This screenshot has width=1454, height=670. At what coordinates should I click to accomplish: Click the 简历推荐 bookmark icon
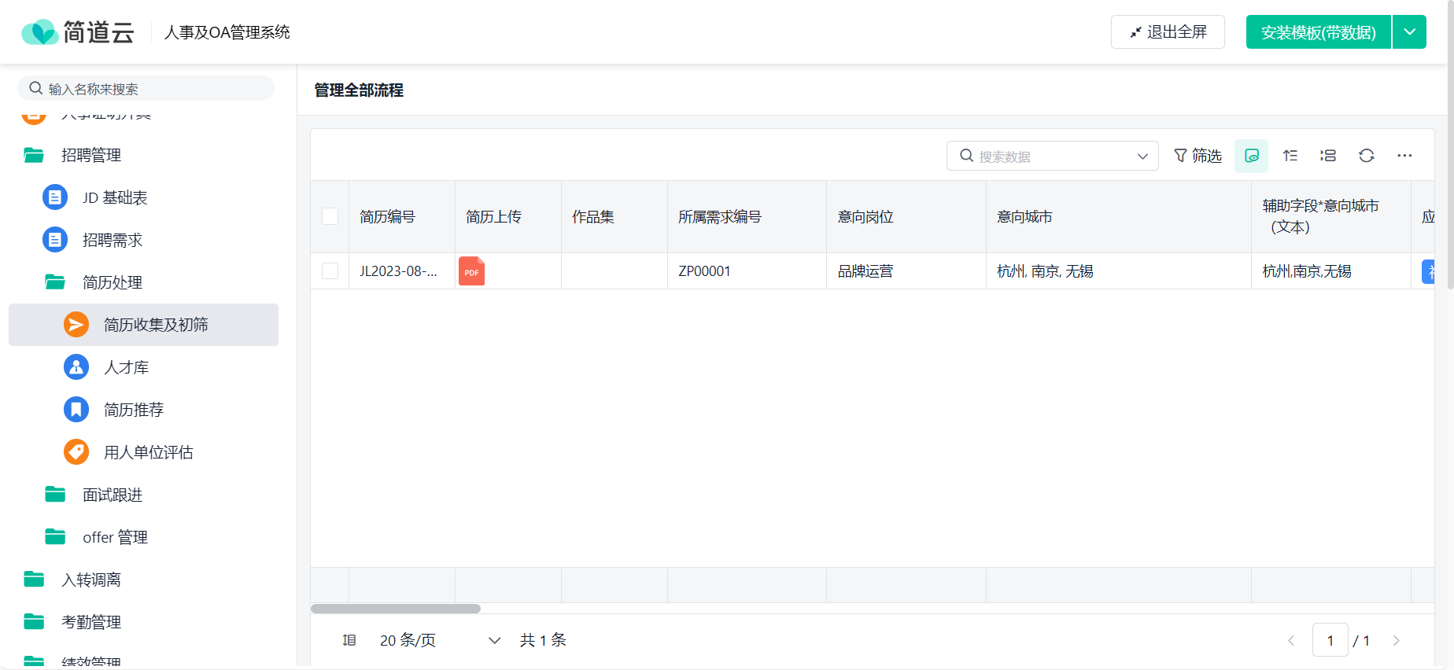pos(76,410)
